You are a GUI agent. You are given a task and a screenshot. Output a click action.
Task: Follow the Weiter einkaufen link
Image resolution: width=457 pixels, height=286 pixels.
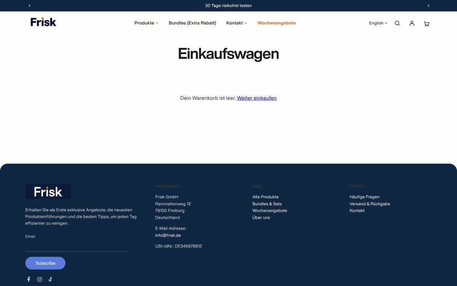(x=257, y=98)
